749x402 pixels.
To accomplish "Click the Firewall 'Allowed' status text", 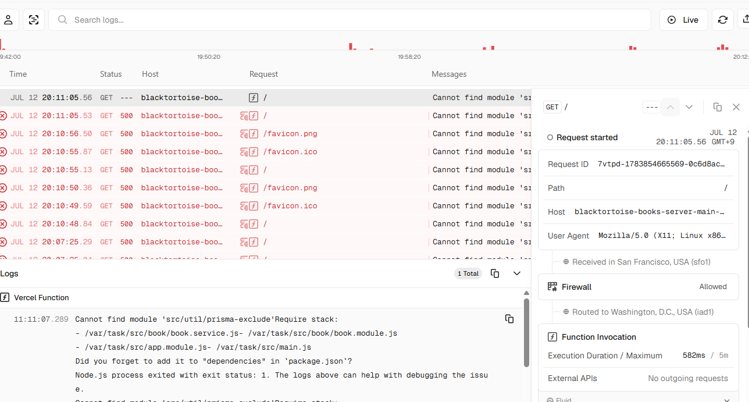I will (713, 287).
